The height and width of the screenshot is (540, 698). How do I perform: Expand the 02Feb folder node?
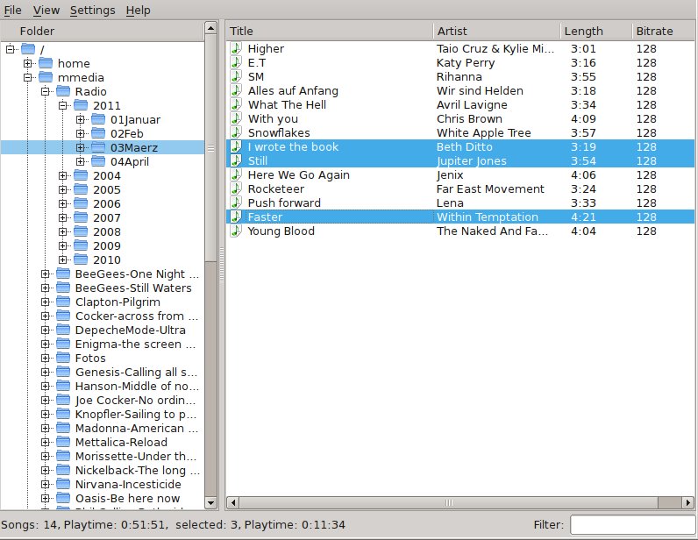(80, 133)
